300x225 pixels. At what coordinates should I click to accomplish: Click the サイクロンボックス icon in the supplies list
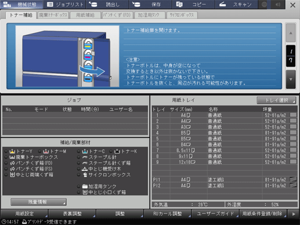point(85,175)
